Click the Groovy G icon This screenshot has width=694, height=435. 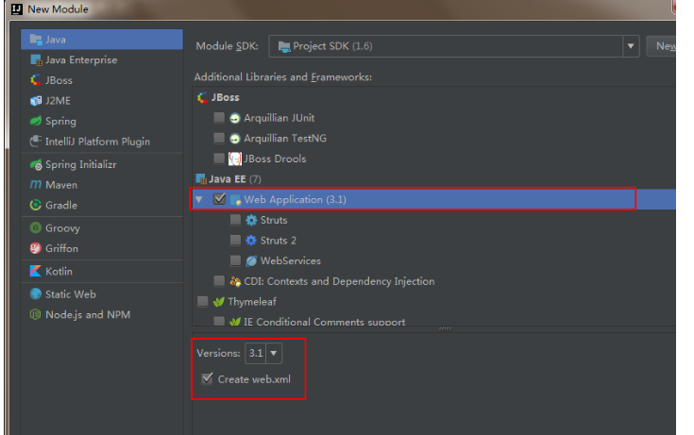36,228
